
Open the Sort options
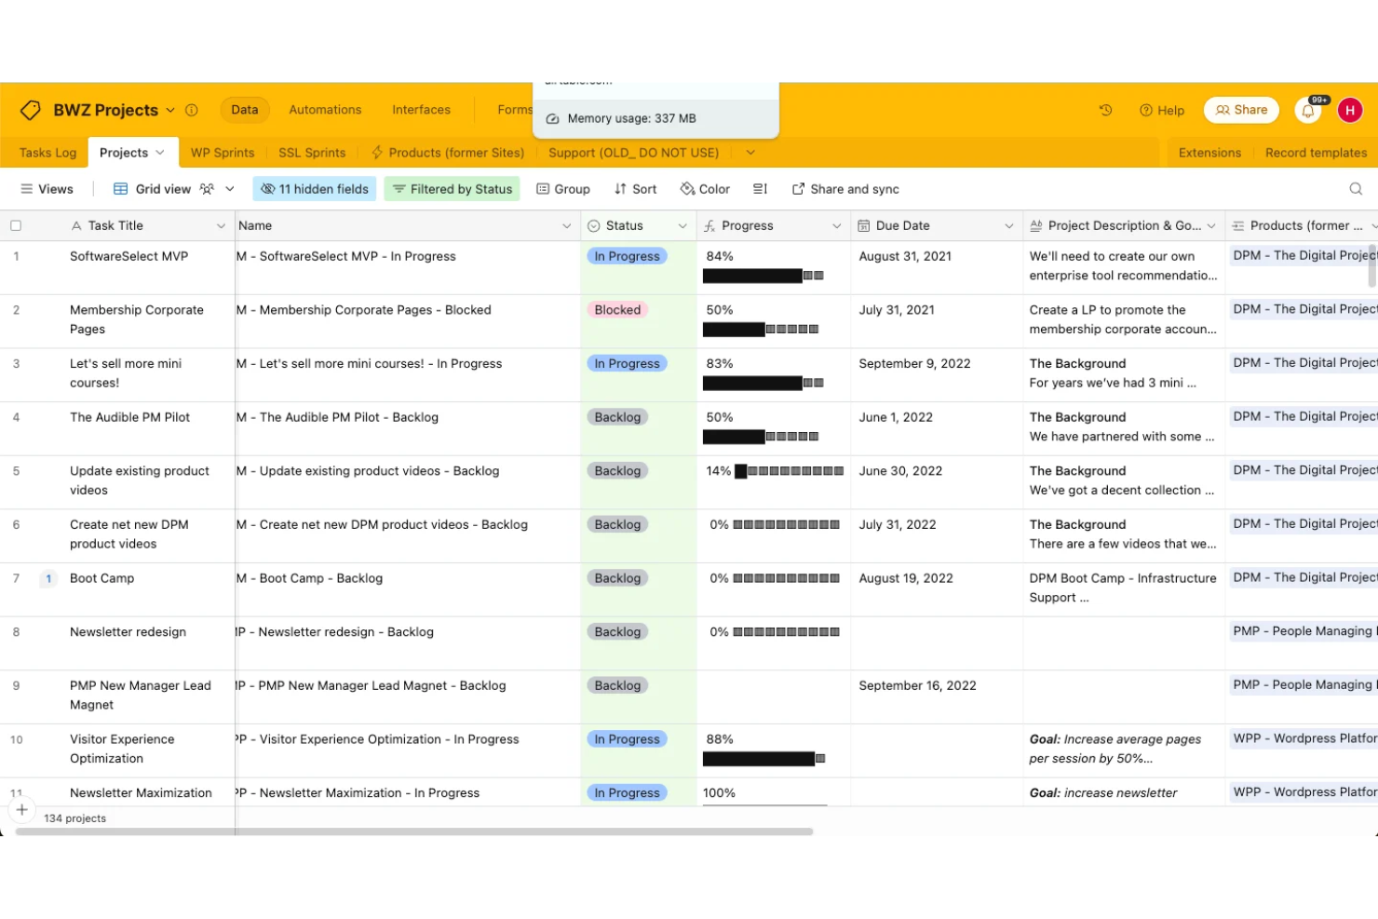pyautogui.click(x=634, y=188)
